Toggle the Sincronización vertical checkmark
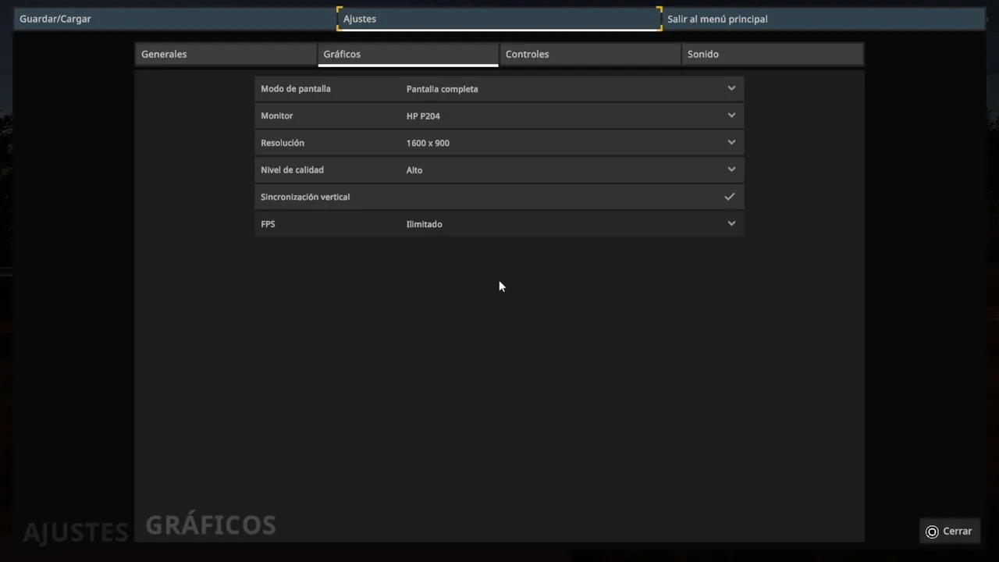This screenshot has height=562, width=999. tap(730, 197)
